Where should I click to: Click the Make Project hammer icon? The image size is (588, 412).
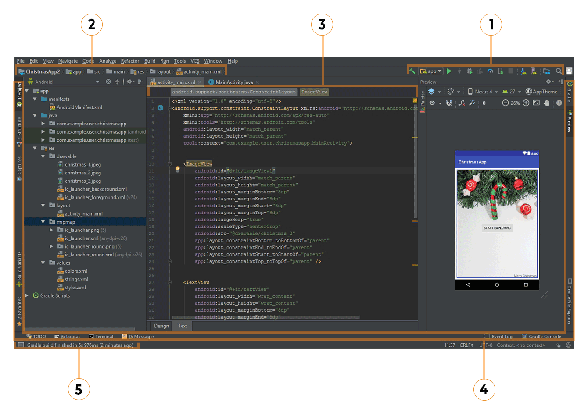tap(412, 71)
